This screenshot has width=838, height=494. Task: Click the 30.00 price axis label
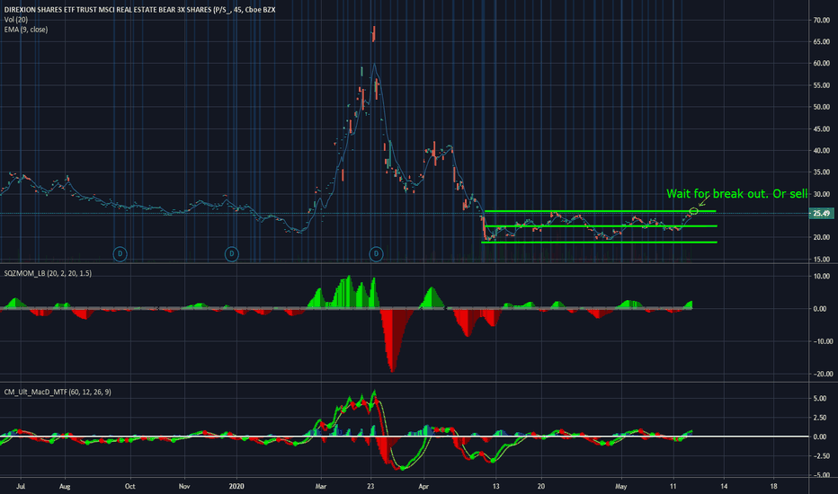pos(822,194)
